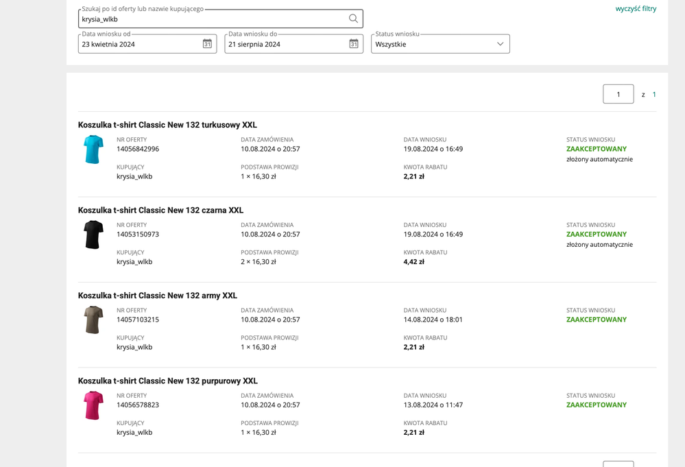685x467 pixels.
Task: Open Koszulka Classic New 132 army XXL title
Action: pyautogui.click(x=158, y=296)
